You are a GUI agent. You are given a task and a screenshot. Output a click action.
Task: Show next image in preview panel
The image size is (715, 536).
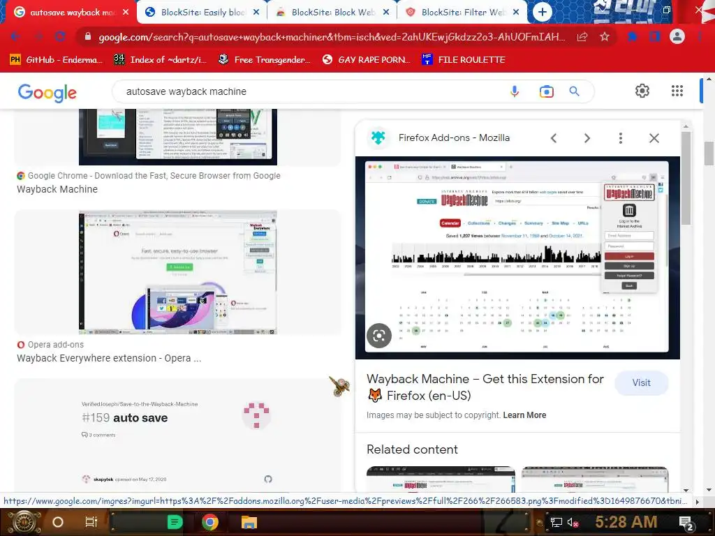(x=587, y=138)
